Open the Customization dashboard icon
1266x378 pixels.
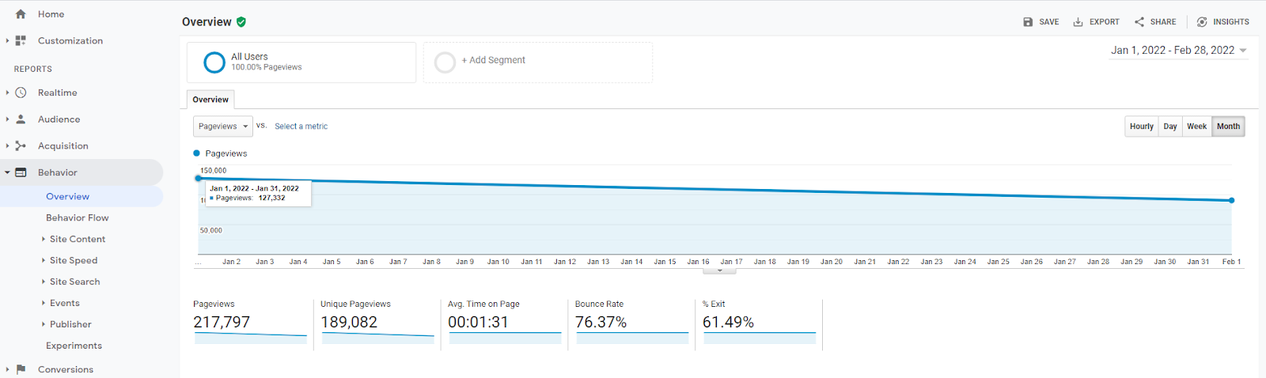click(21, 40)
